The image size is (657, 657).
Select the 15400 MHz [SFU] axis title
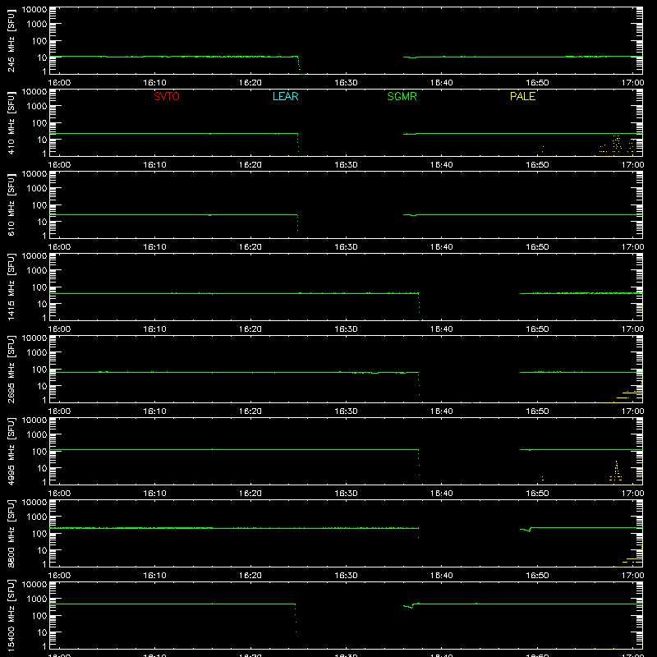[11, 615]
